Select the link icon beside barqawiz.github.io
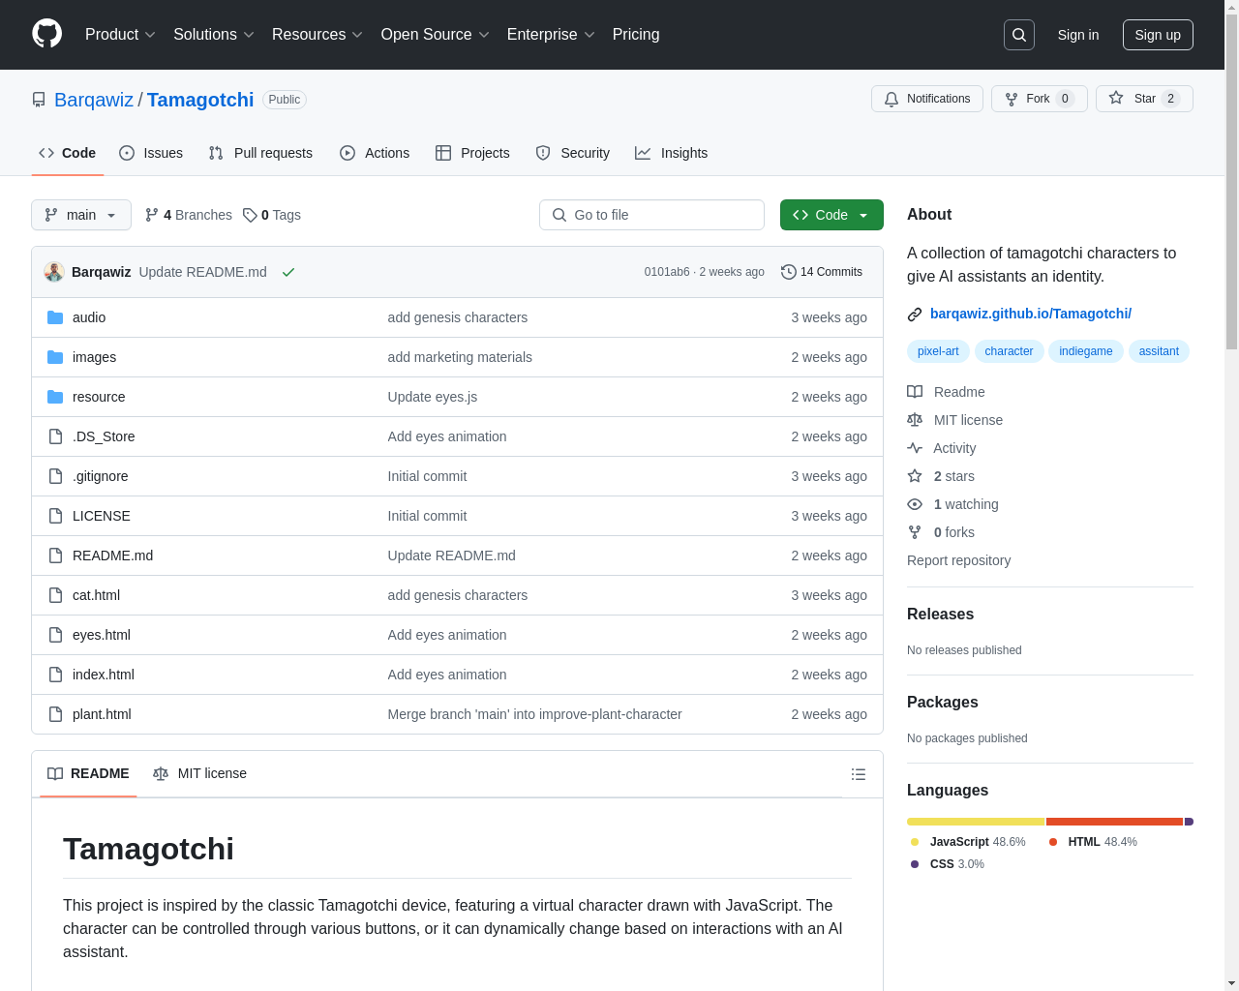 tap(915, 315)
